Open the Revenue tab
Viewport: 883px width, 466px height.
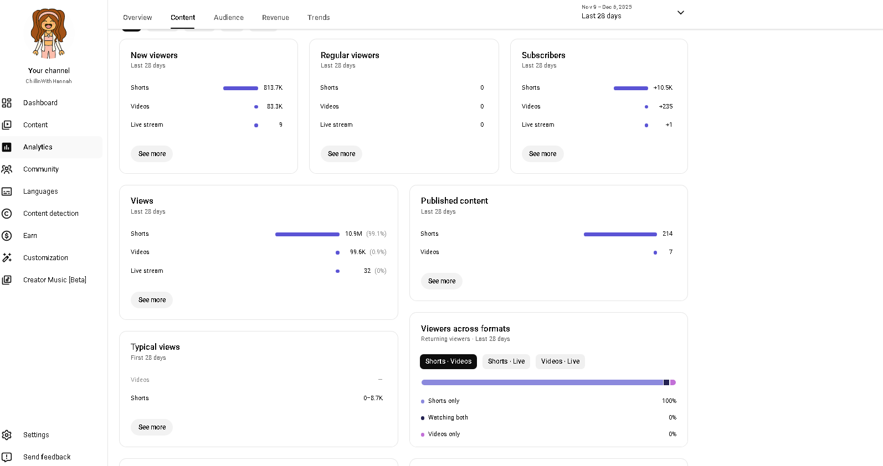(275, 18)
